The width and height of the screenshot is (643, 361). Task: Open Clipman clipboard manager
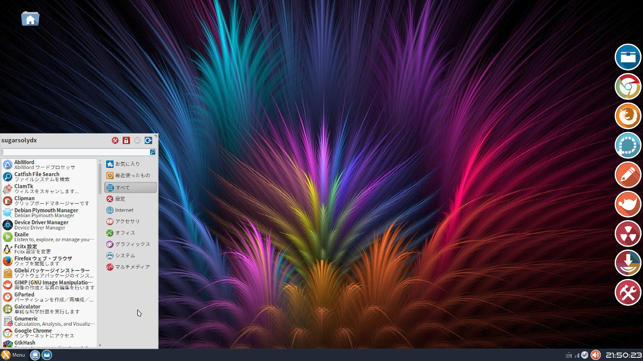(49, 201)
